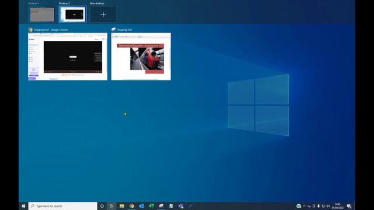Open the network icon in the system tray
Viewport: 374px width, 210px height.
[323, 206]
